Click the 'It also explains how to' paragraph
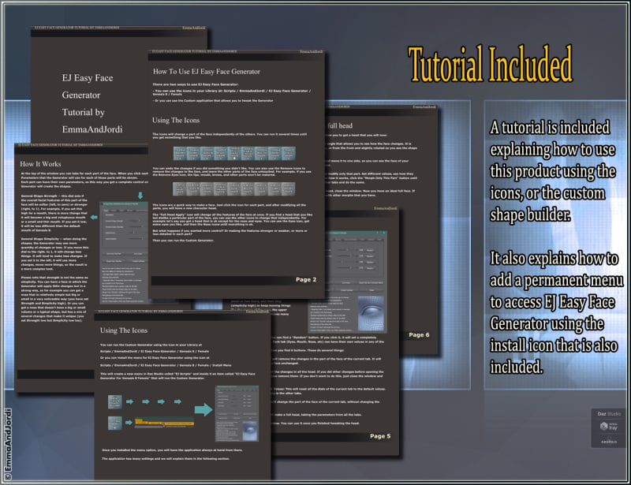 pyautogui.click(x=555, y=312)
